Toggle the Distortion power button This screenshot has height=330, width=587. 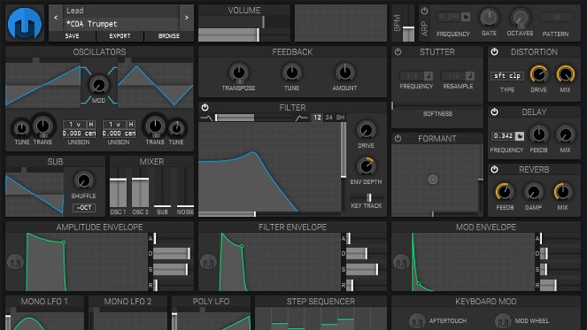pos(495,52)
